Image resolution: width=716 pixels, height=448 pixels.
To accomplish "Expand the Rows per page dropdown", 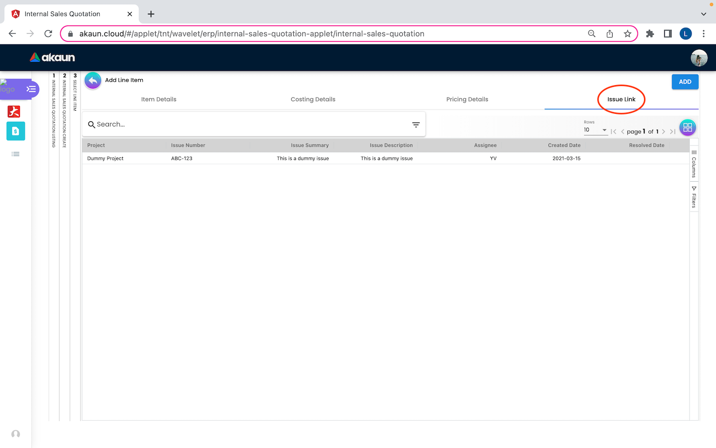I will point(595,130).
